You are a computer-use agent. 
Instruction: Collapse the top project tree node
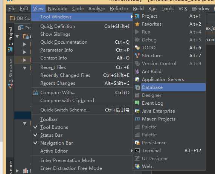coord(17,37)
